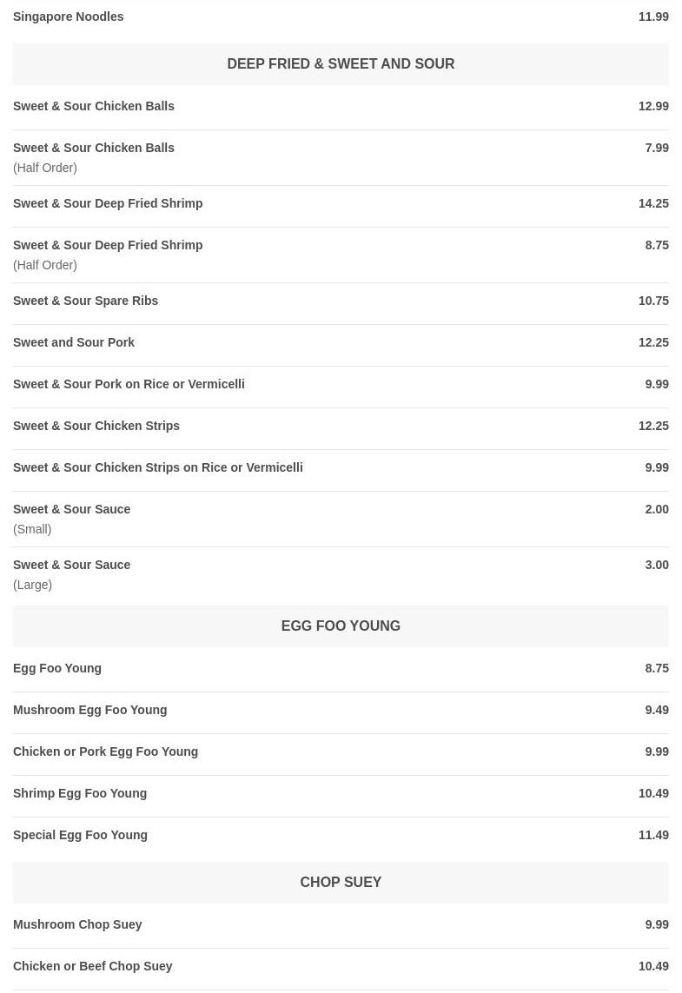The width and height of the screenshot is (682, 993).
Task: Select Chicken Strips on Rice or Vermicelli
Action: (x=158, y=467)
